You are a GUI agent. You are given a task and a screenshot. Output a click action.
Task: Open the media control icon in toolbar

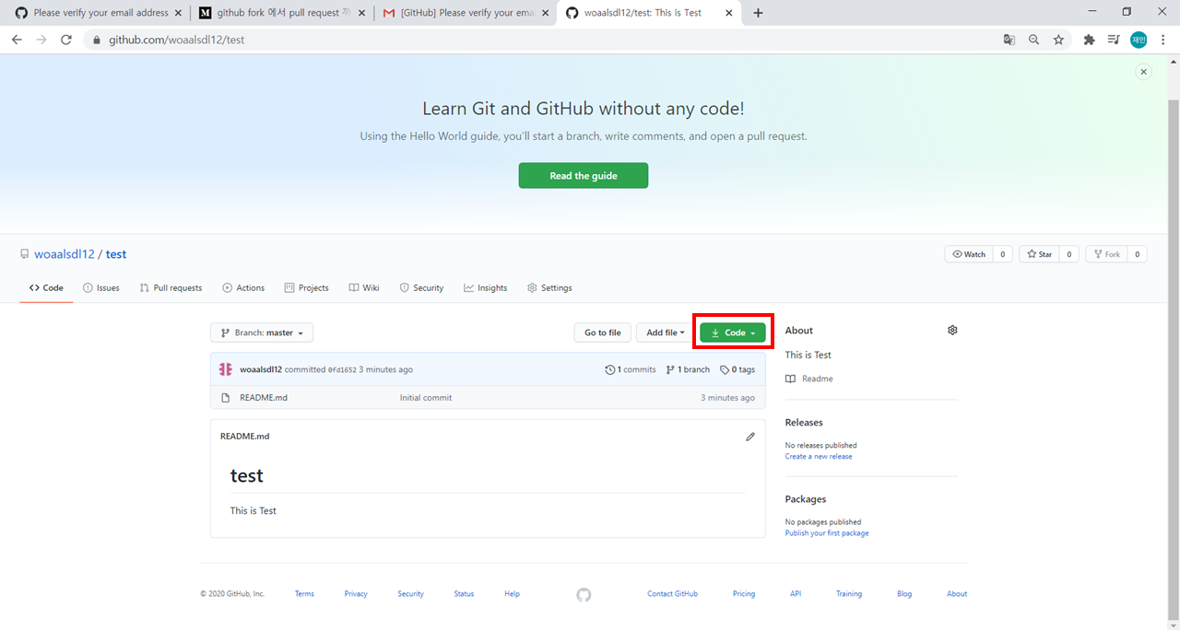[x=1114, y=40]
